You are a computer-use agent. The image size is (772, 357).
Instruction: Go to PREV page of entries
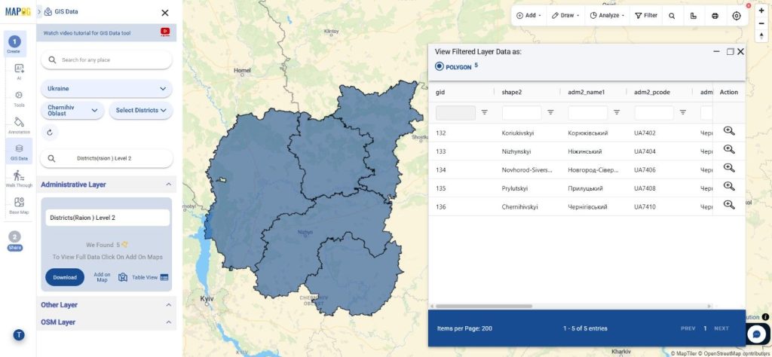[688, 328]
